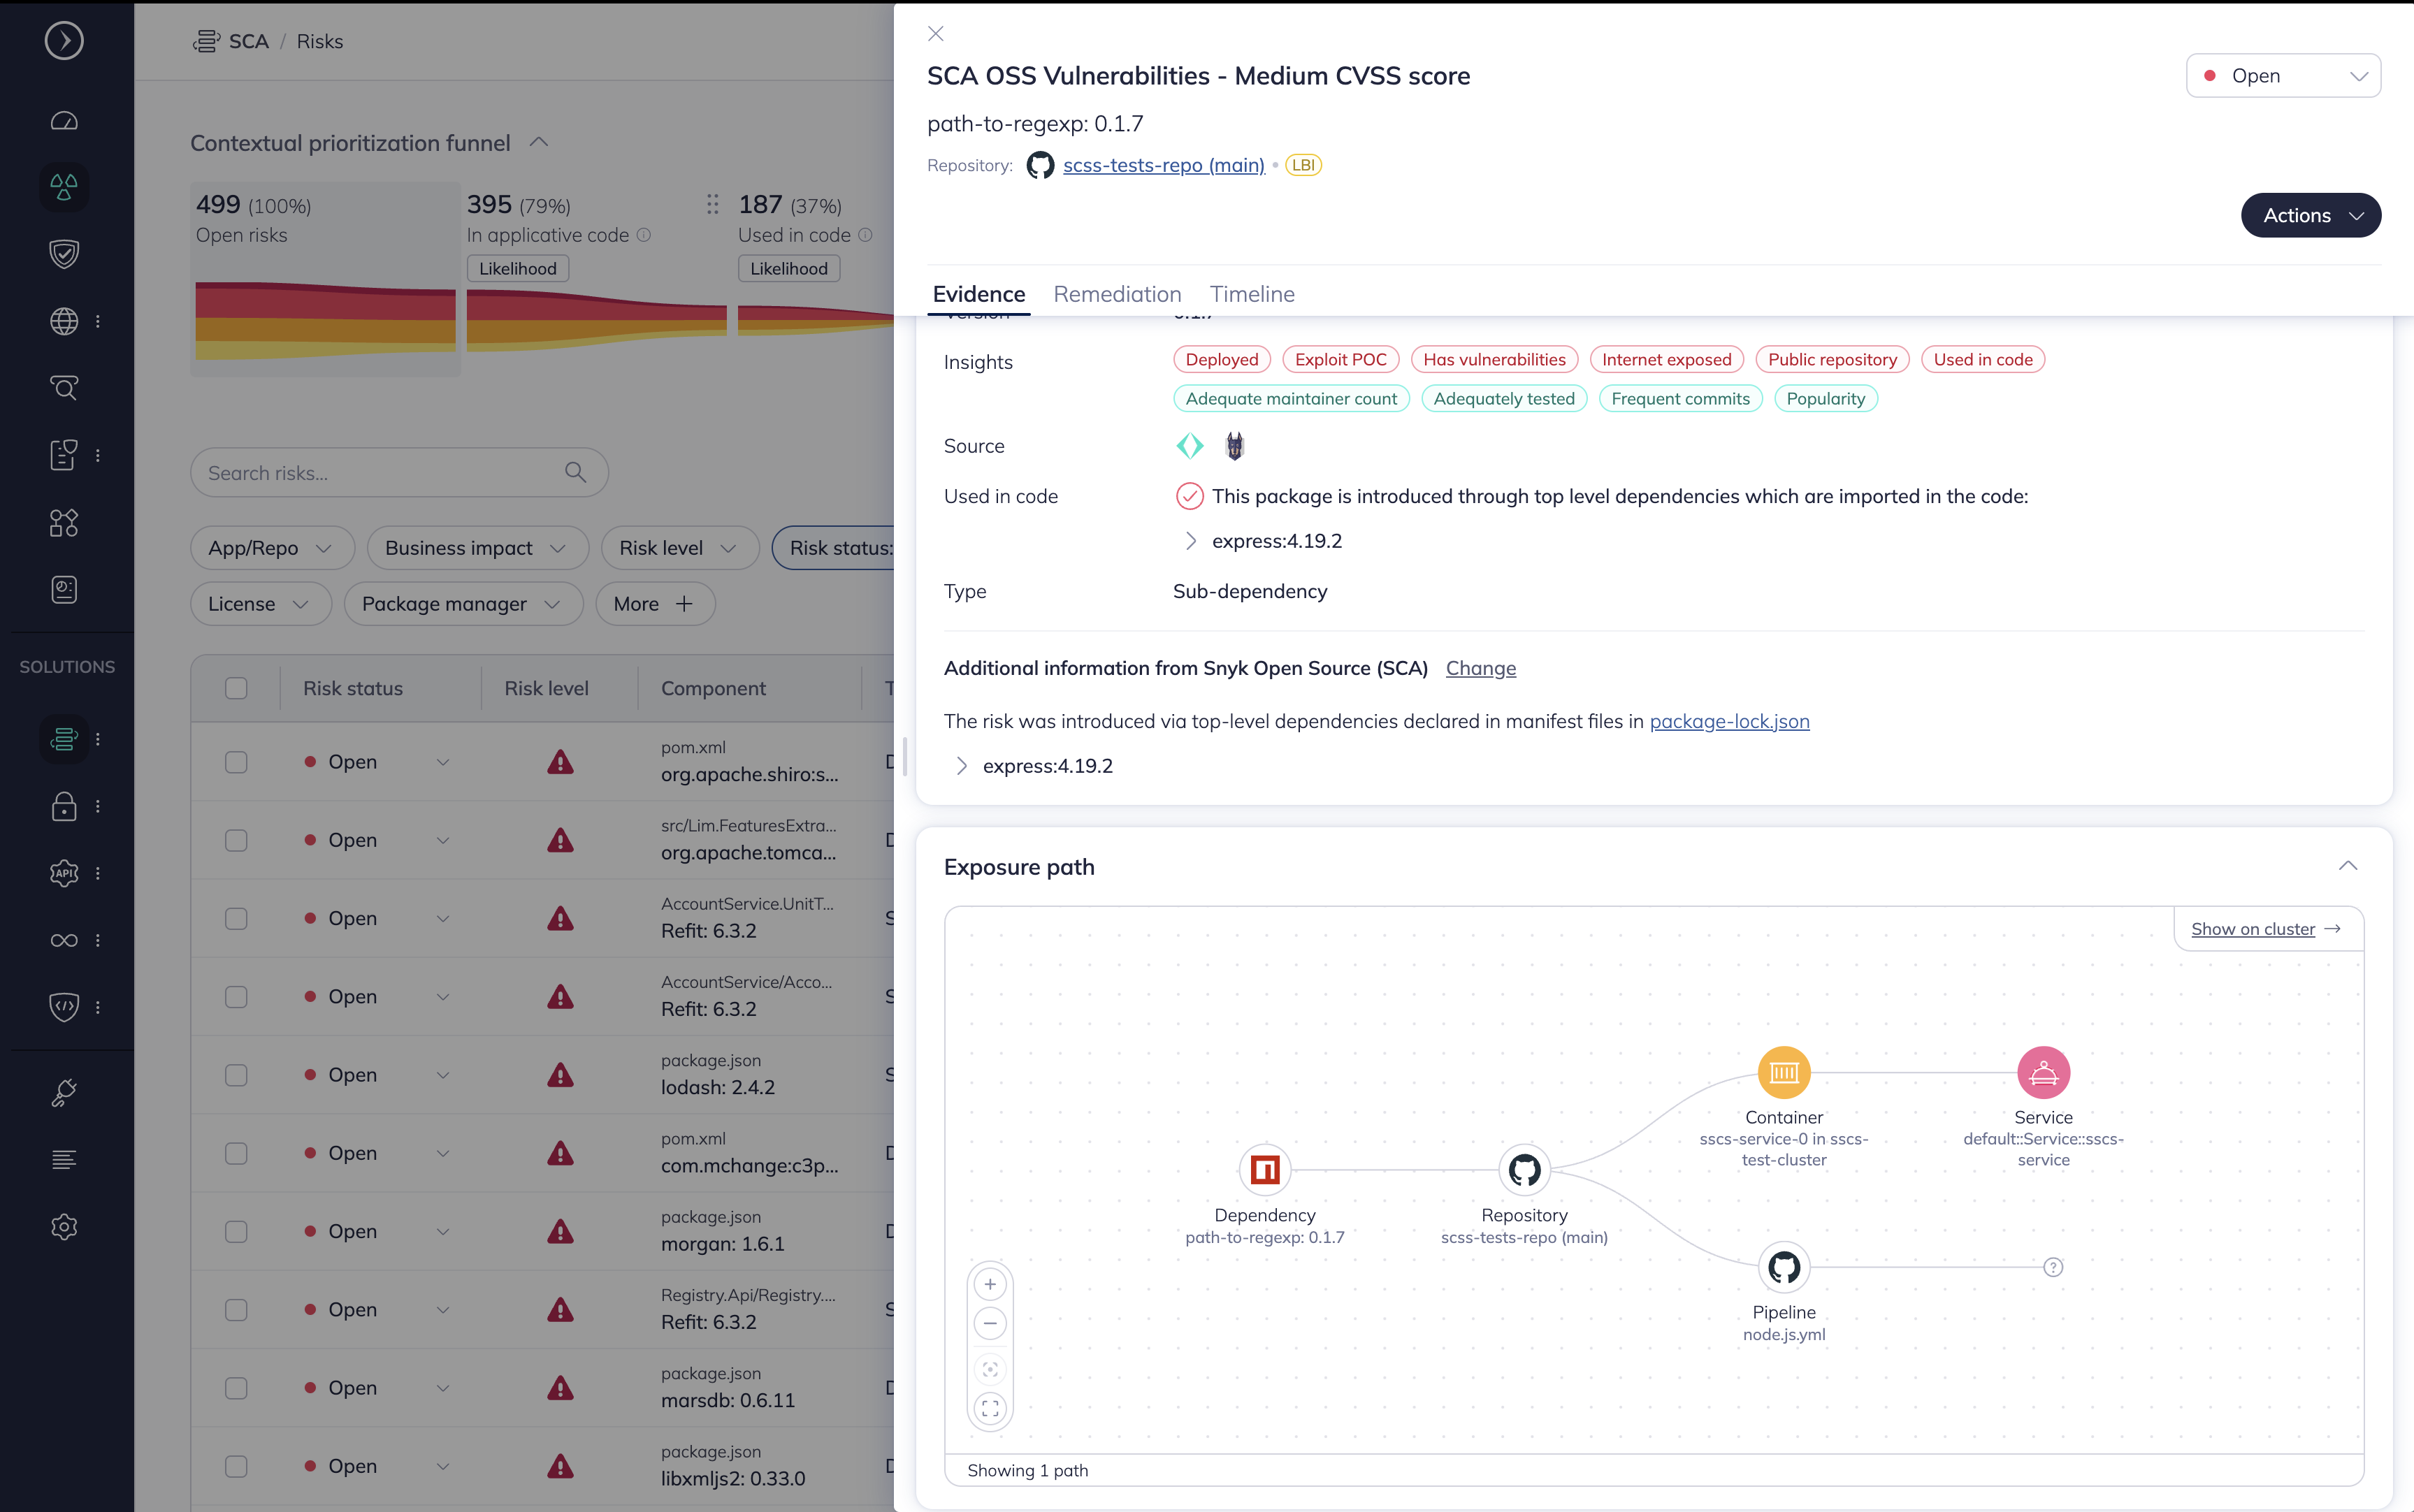
Task: Open the infinity pipeline icon in sidebar
Action: 64,940
